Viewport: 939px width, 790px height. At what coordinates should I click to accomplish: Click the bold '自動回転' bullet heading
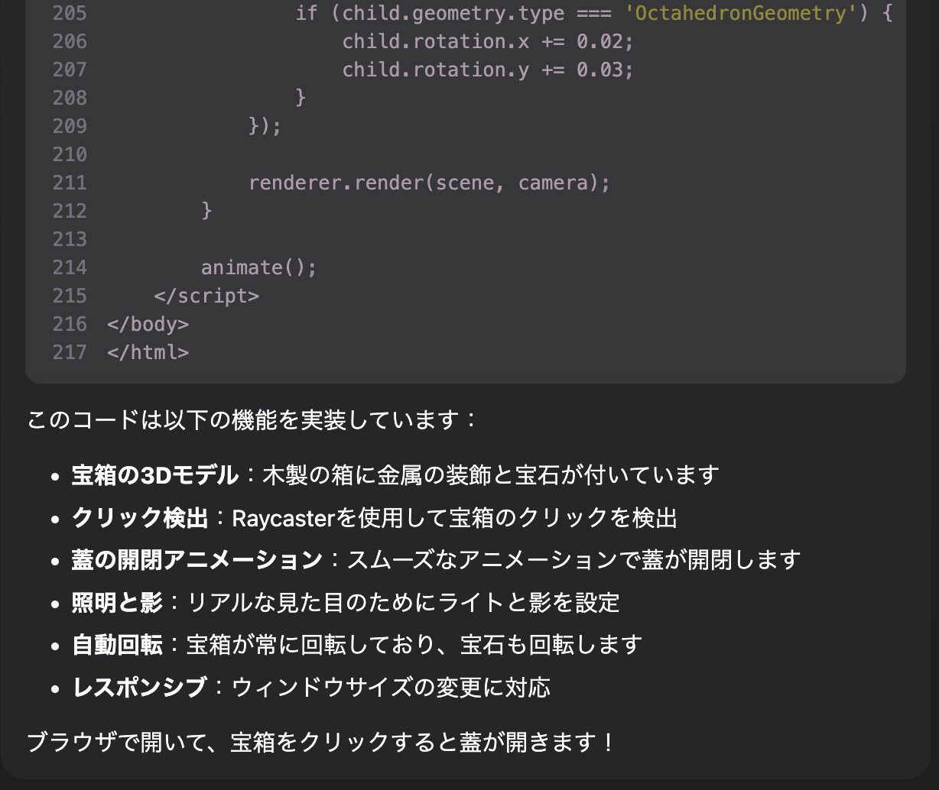[x=117, y=645]
